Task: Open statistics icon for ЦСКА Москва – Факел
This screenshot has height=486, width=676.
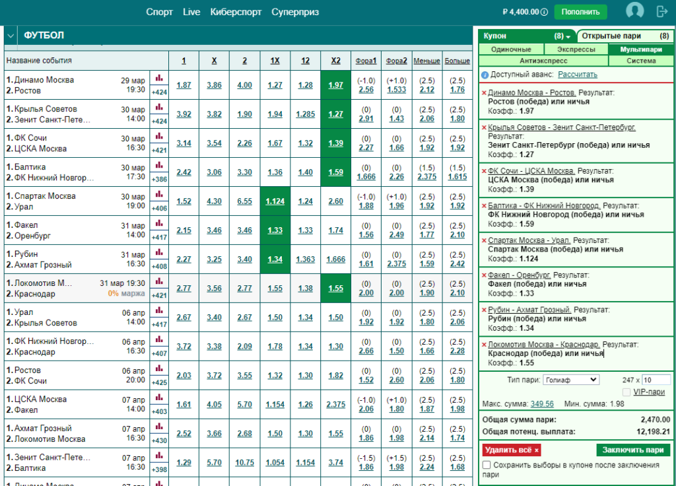Action: click(x=159, y=397)
